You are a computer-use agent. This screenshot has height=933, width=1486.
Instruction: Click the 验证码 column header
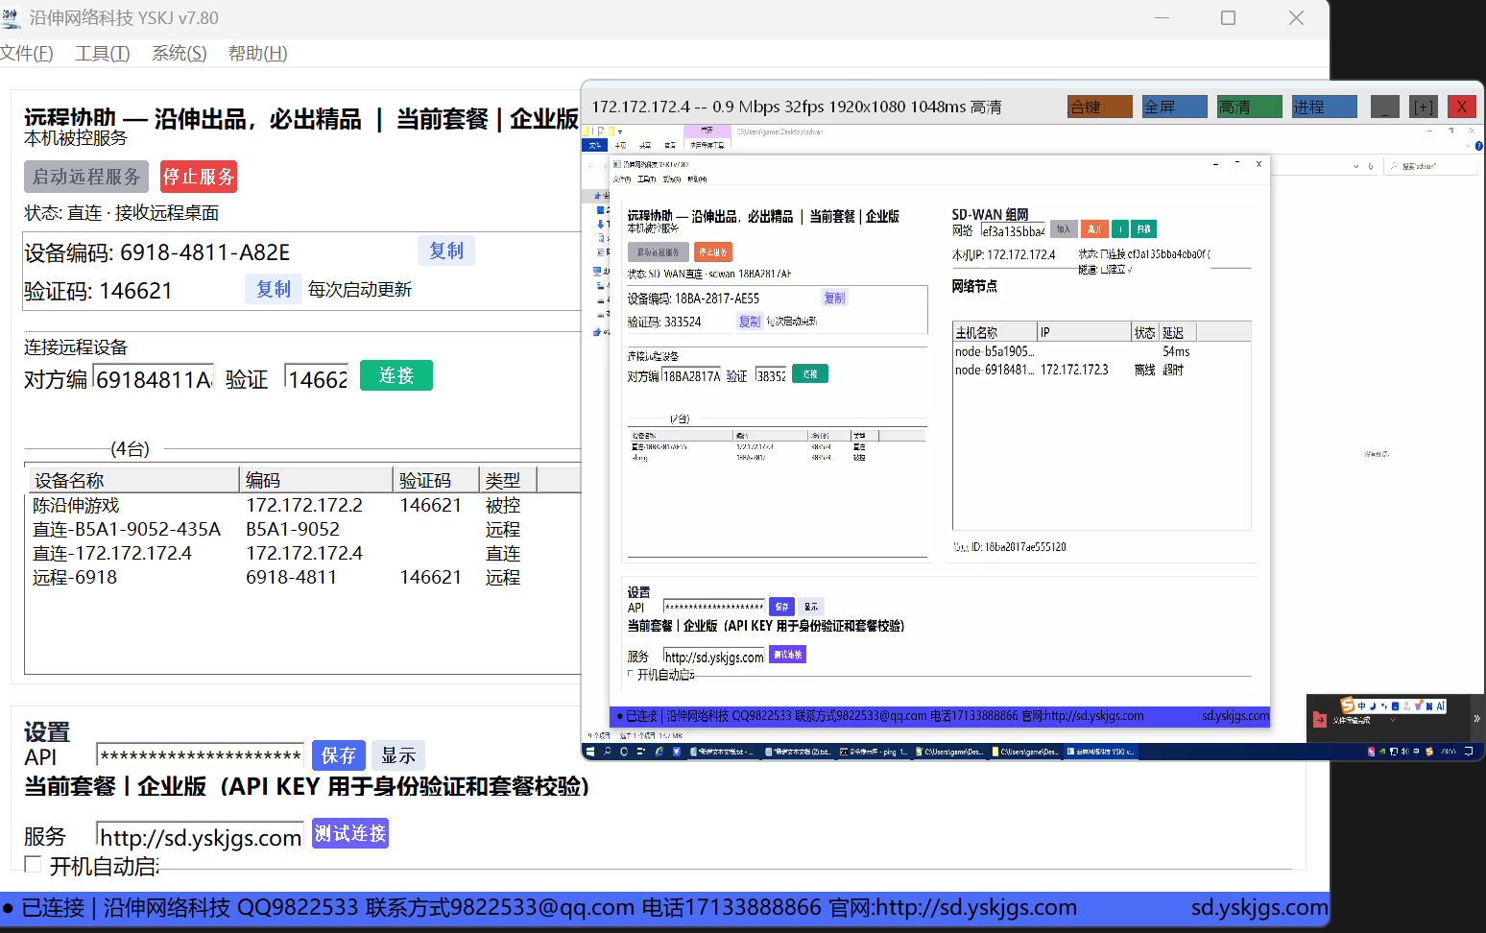pos(436,480)
